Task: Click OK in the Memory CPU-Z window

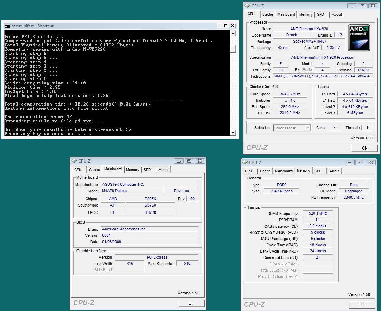Action: click(362, 305)
